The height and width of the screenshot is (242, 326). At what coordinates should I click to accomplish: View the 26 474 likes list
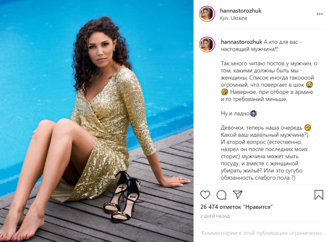(x=236, y=207)
